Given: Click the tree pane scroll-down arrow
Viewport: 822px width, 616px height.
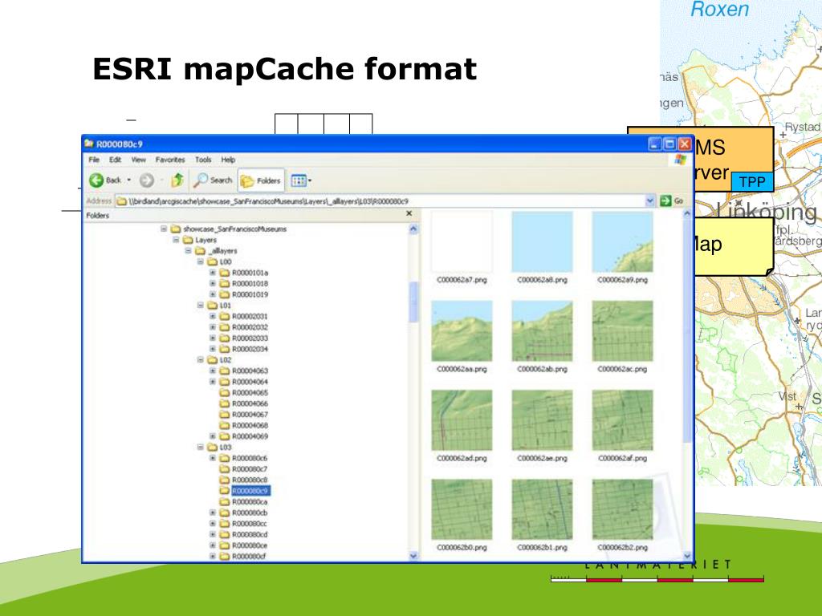Looking at the screenshot, I should click(x=413, y=556).
